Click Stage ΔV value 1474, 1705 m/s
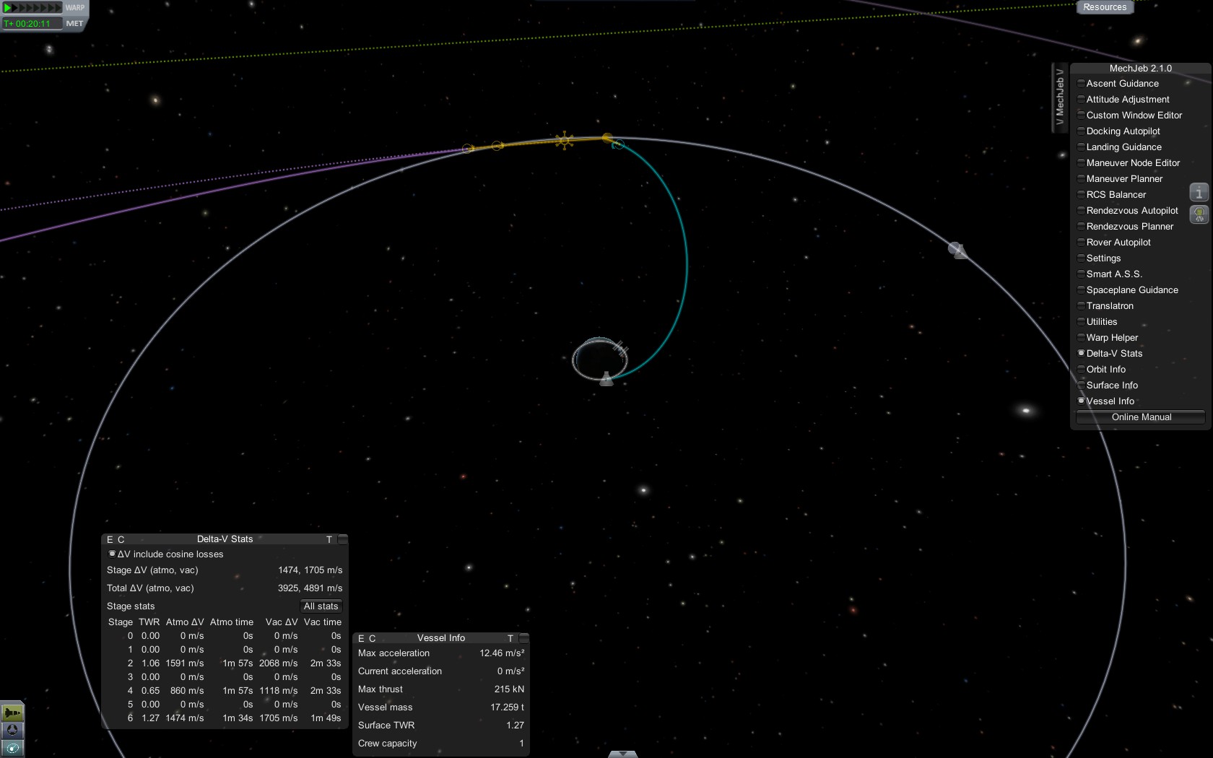 310,570
